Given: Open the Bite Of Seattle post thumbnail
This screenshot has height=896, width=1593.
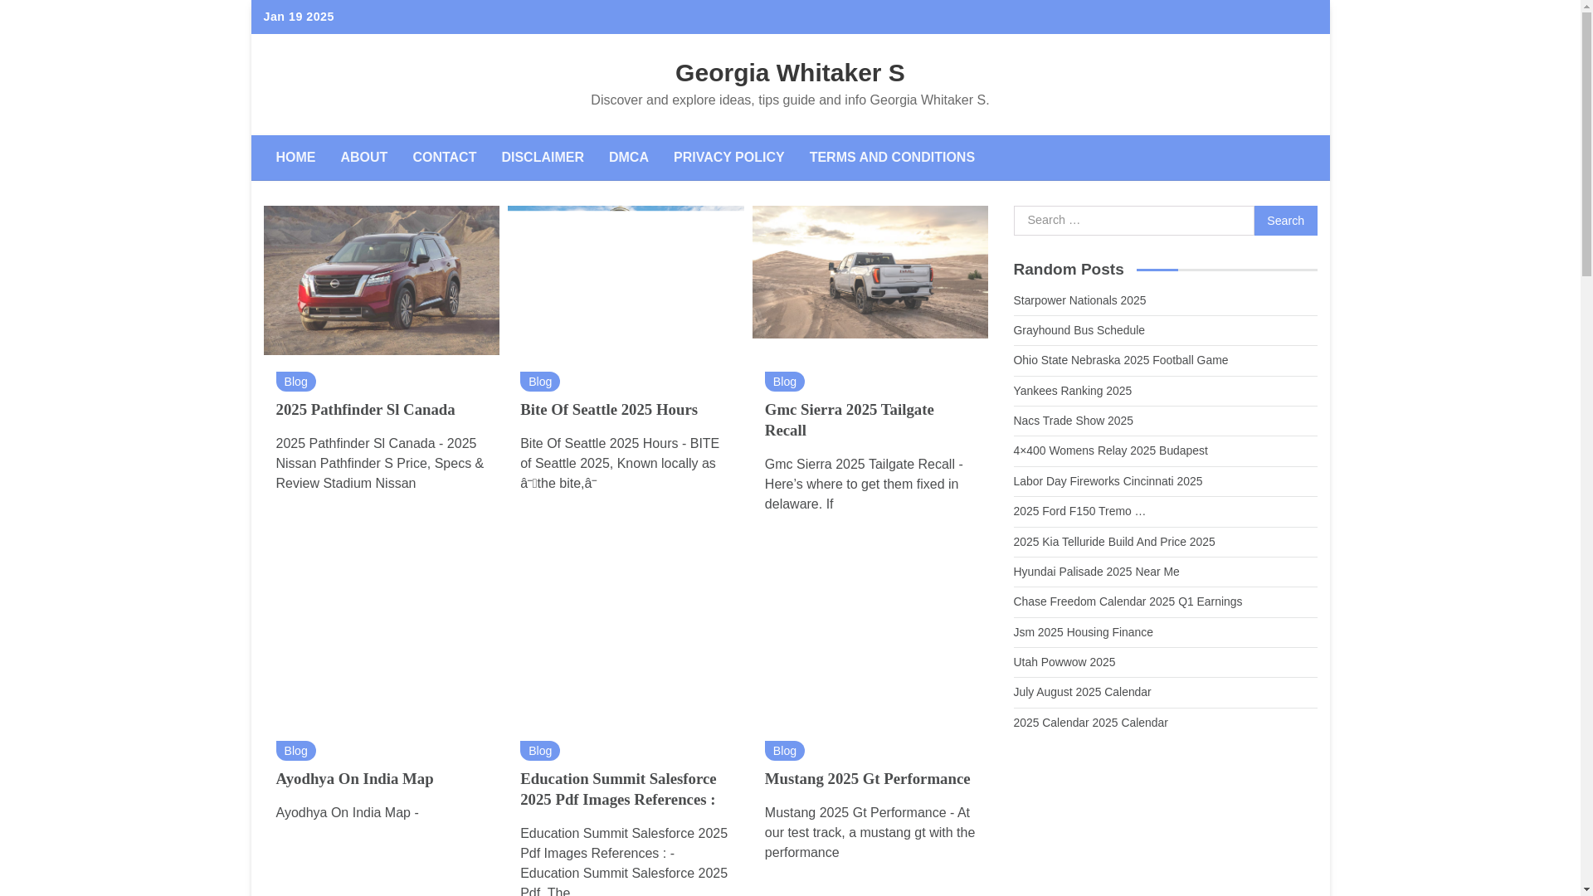Looking at the screenshot, I should click(x=625, y=208).
